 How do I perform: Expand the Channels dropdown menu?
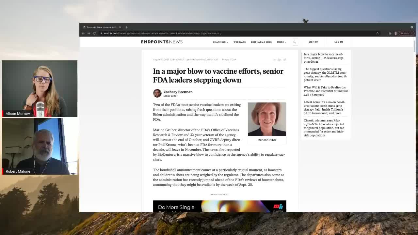coord(220,42)
